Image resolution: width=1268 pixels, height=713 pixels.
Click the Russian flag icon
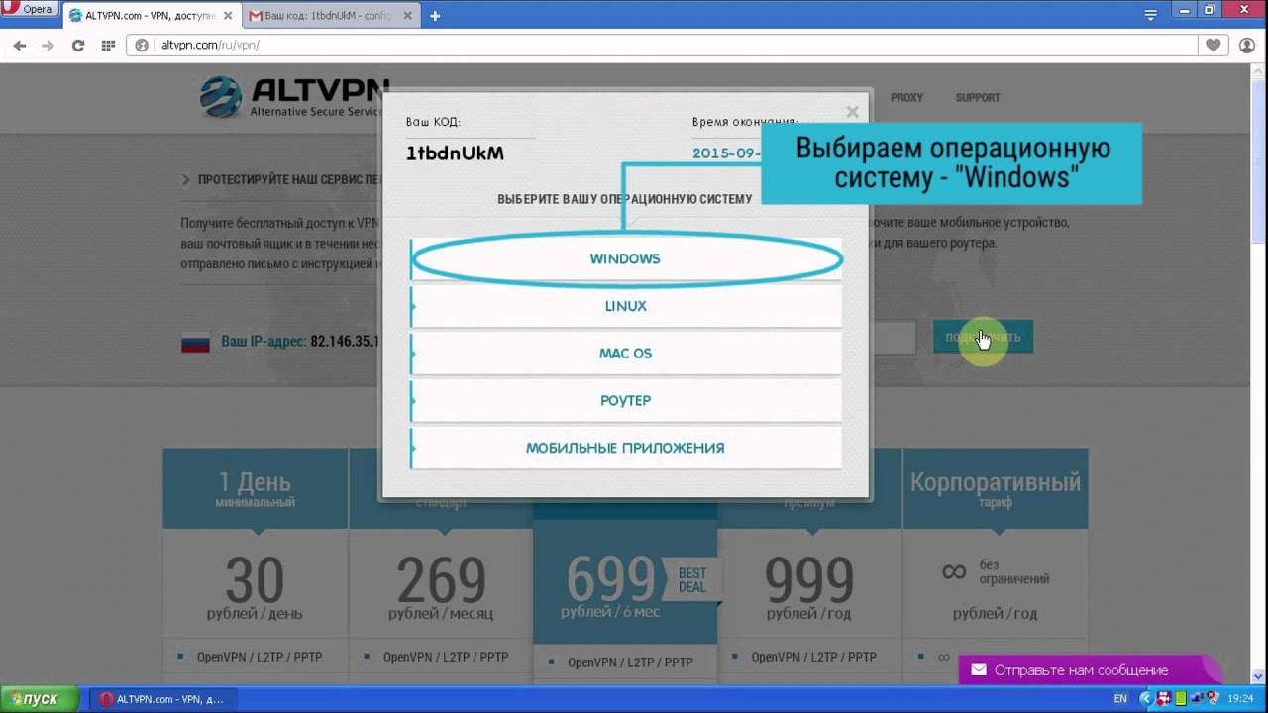[x=195, y=343]
